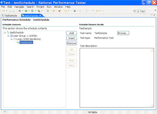Viewport: 157px width, 114px height.
Task: Open the Run dropdown arrow
Action: coord(29,11)
